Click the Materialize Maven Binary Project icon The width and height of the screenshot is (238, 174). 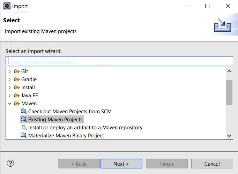pyautogui.click(x=23, y=135)
